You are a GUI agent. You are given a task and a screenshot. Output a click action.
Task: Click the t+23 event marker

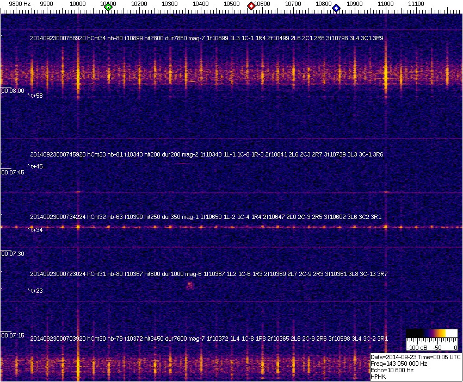(36, 291)
